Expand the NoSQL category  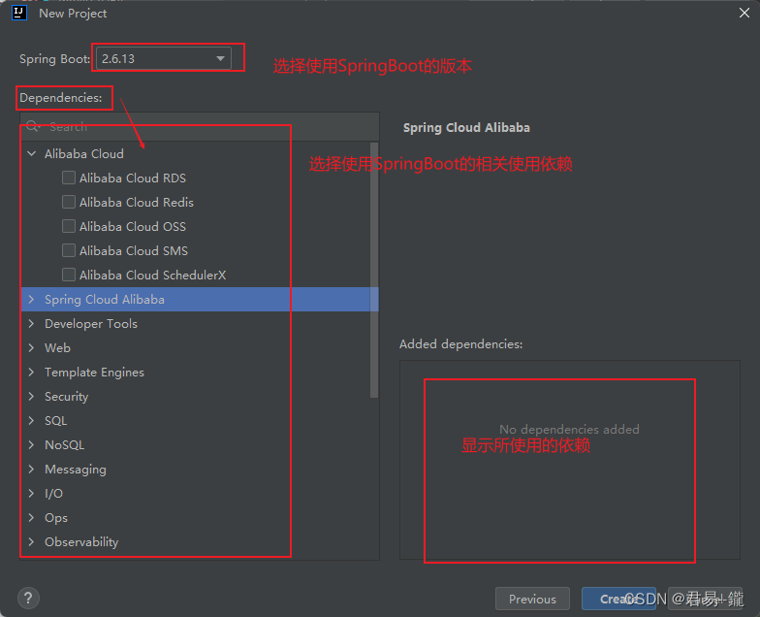pyautogui.click(x=31, y=444)
